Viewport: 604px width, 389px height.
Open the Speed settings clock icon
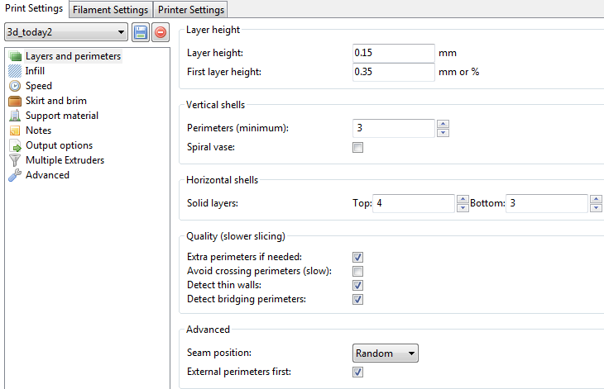[x=15, y=86]
